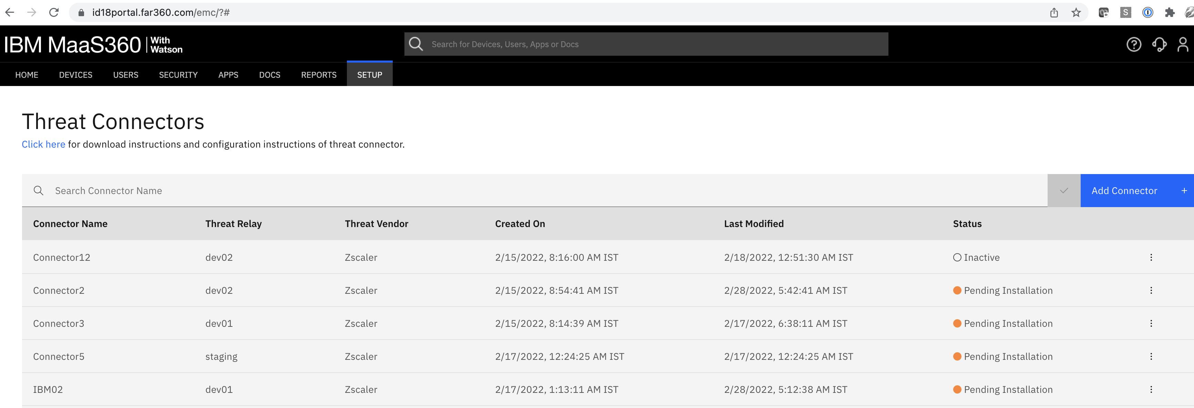Click the dev02 relay cell of Connector12
1194x408 pixels.
[219, 257]
